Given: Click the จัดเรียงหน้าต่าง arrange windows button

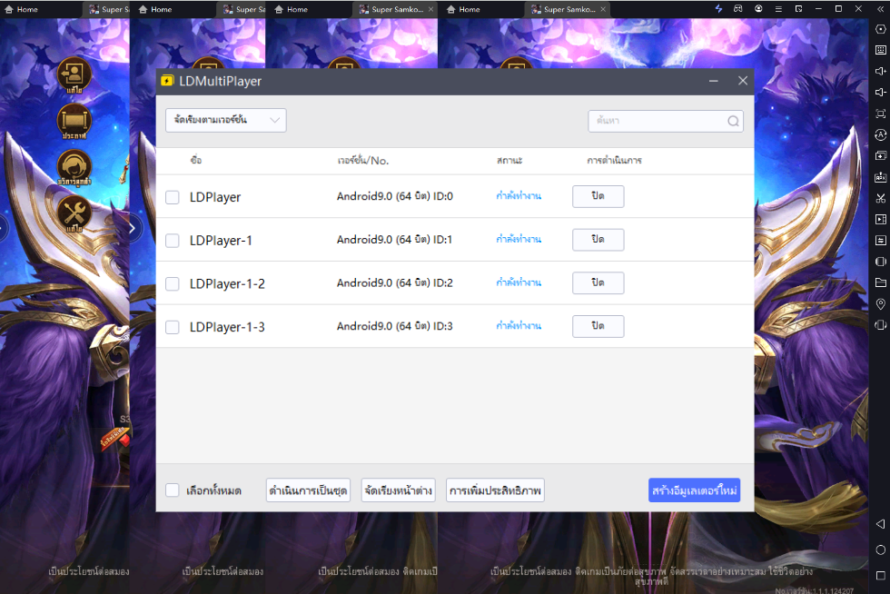Looking at the screenshot, I should click(399, 490).
